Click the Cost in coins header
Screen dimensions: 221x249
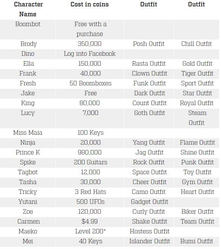[x=90, y=5]
